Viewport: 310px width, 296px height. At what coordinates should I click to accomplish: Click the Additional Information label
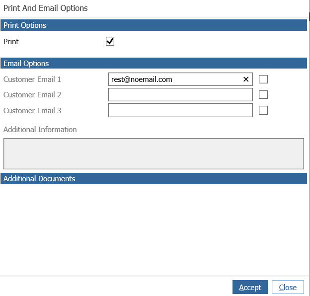40,130
